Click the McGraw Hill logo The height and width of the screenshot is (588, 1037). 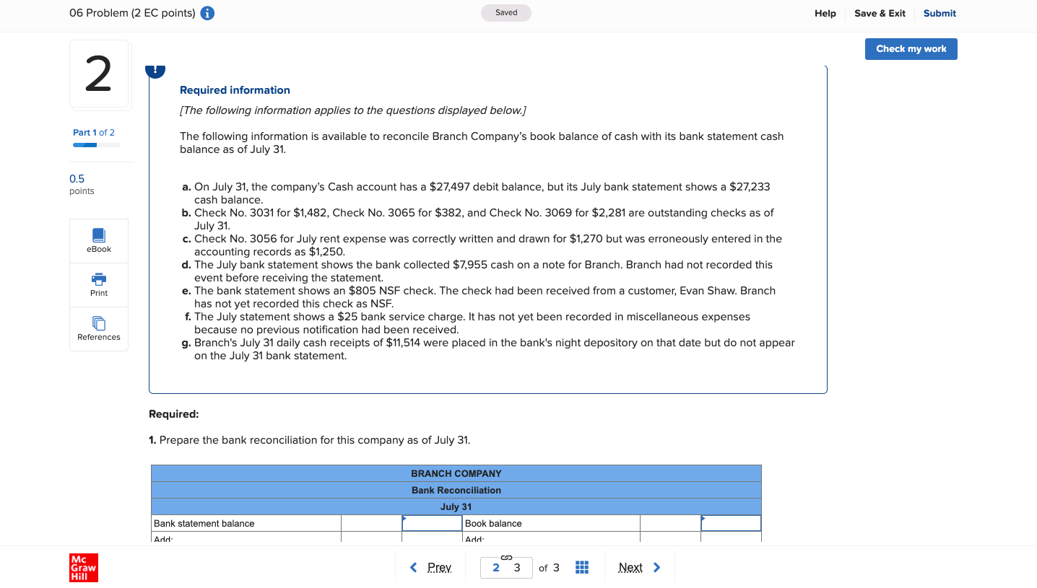click(83, 568)
